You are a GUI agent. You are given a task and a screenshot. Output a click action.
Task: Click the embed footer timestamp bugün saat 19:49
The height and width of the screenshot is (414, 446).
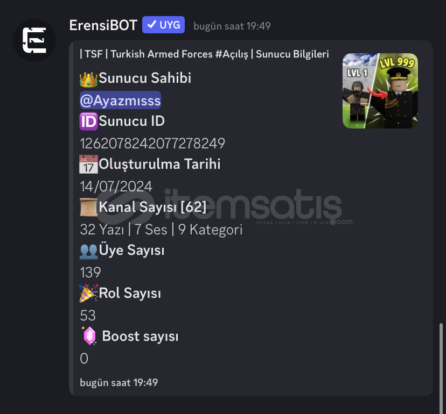point(119,382)
